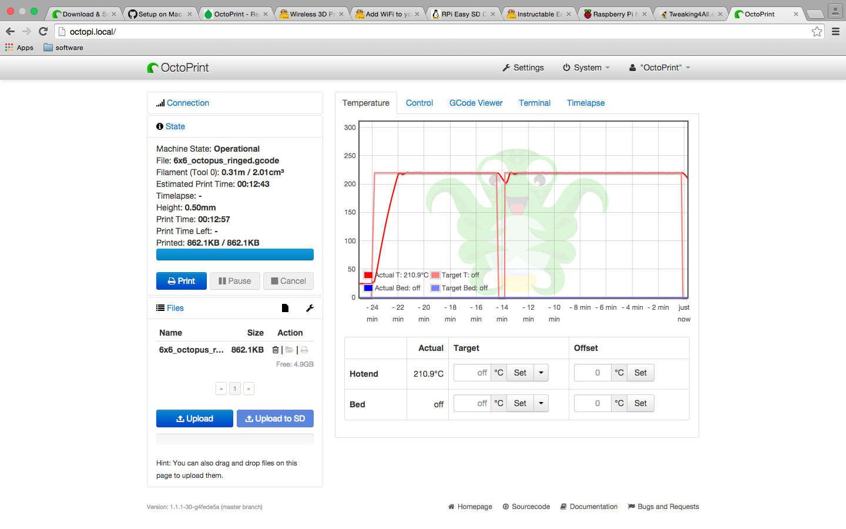846x529 pixels.
Task: Click the Bed offset input field
Action: click(593, 403)
